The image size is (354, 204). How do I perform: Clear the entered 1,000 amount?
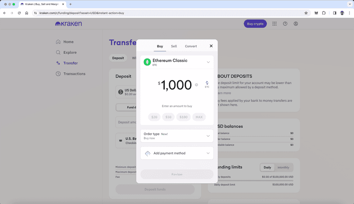tap(197, 85)
